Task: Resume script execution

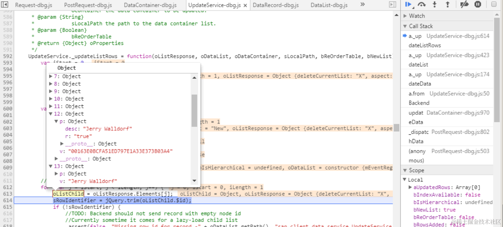Action: 408,4
